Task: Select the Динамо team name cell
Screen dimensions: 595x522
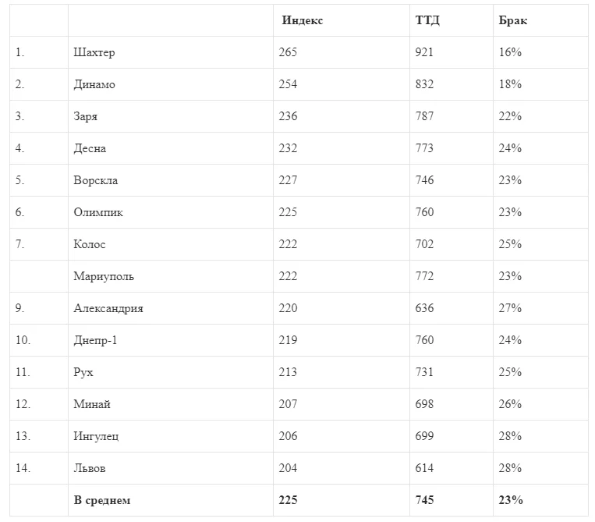Action: point(94,84)
